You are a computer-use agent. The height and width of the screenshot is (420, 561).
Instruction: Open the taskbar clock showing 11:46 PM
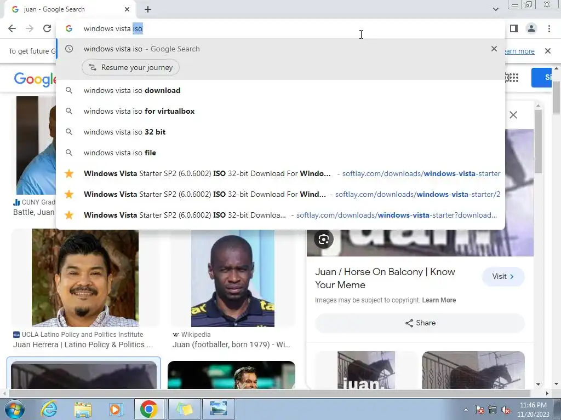[533, 410]
